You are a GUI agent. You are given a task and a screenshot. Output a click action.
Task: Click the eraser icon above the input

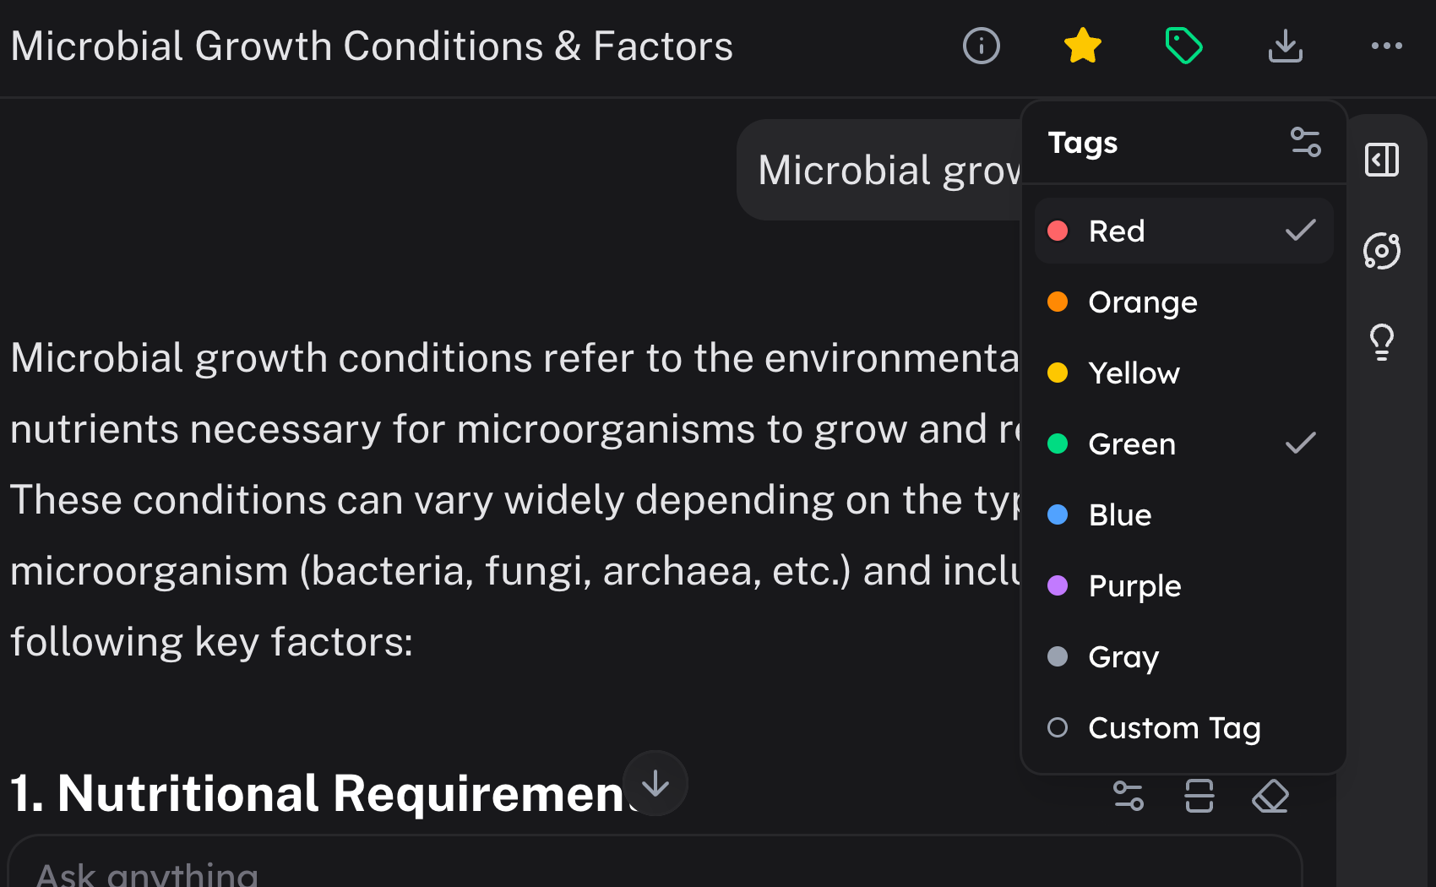pos(1270,796)
